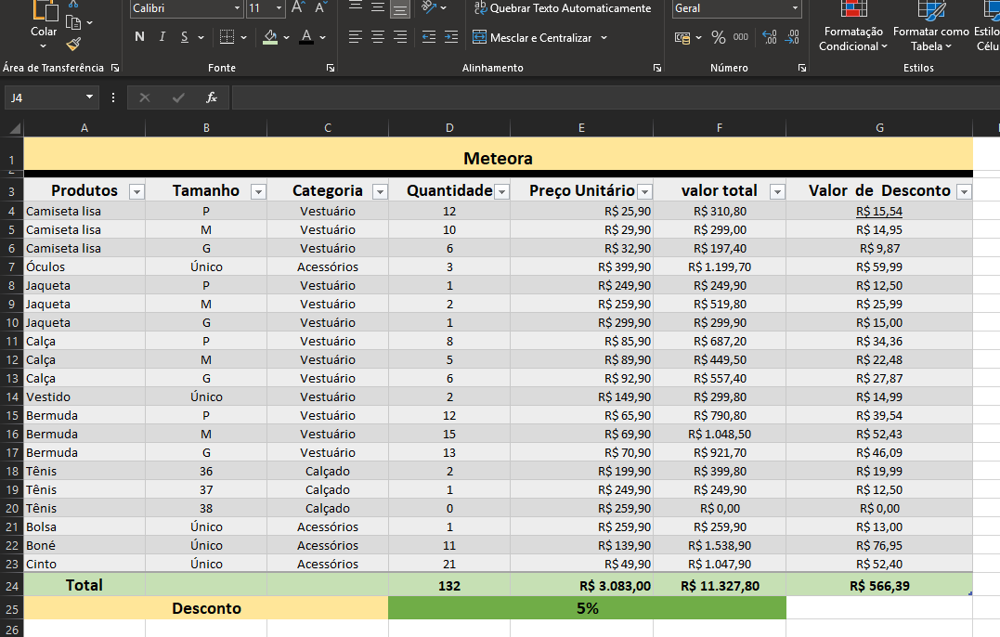Center-align text horizontally
This screenshot has height=637, width=1000.
click(377, 37)
